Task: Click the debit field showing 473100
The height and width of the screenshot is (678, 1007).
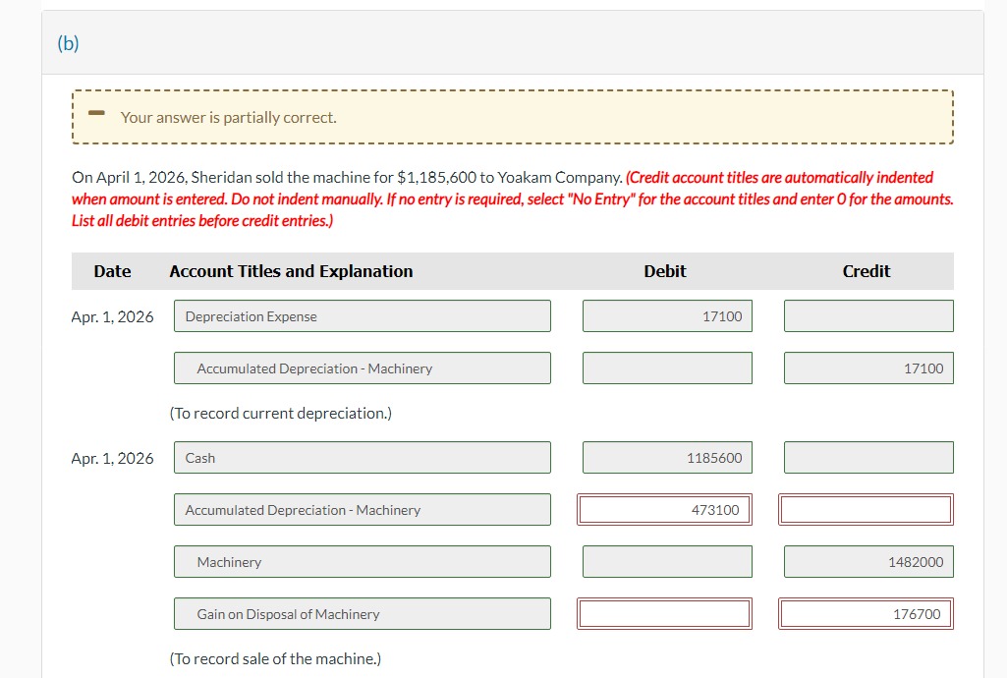Action: [667, 509]
